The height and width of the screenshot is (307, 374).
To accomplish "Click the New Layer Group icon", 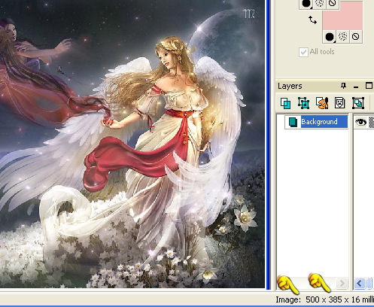I will pos(358,103).
